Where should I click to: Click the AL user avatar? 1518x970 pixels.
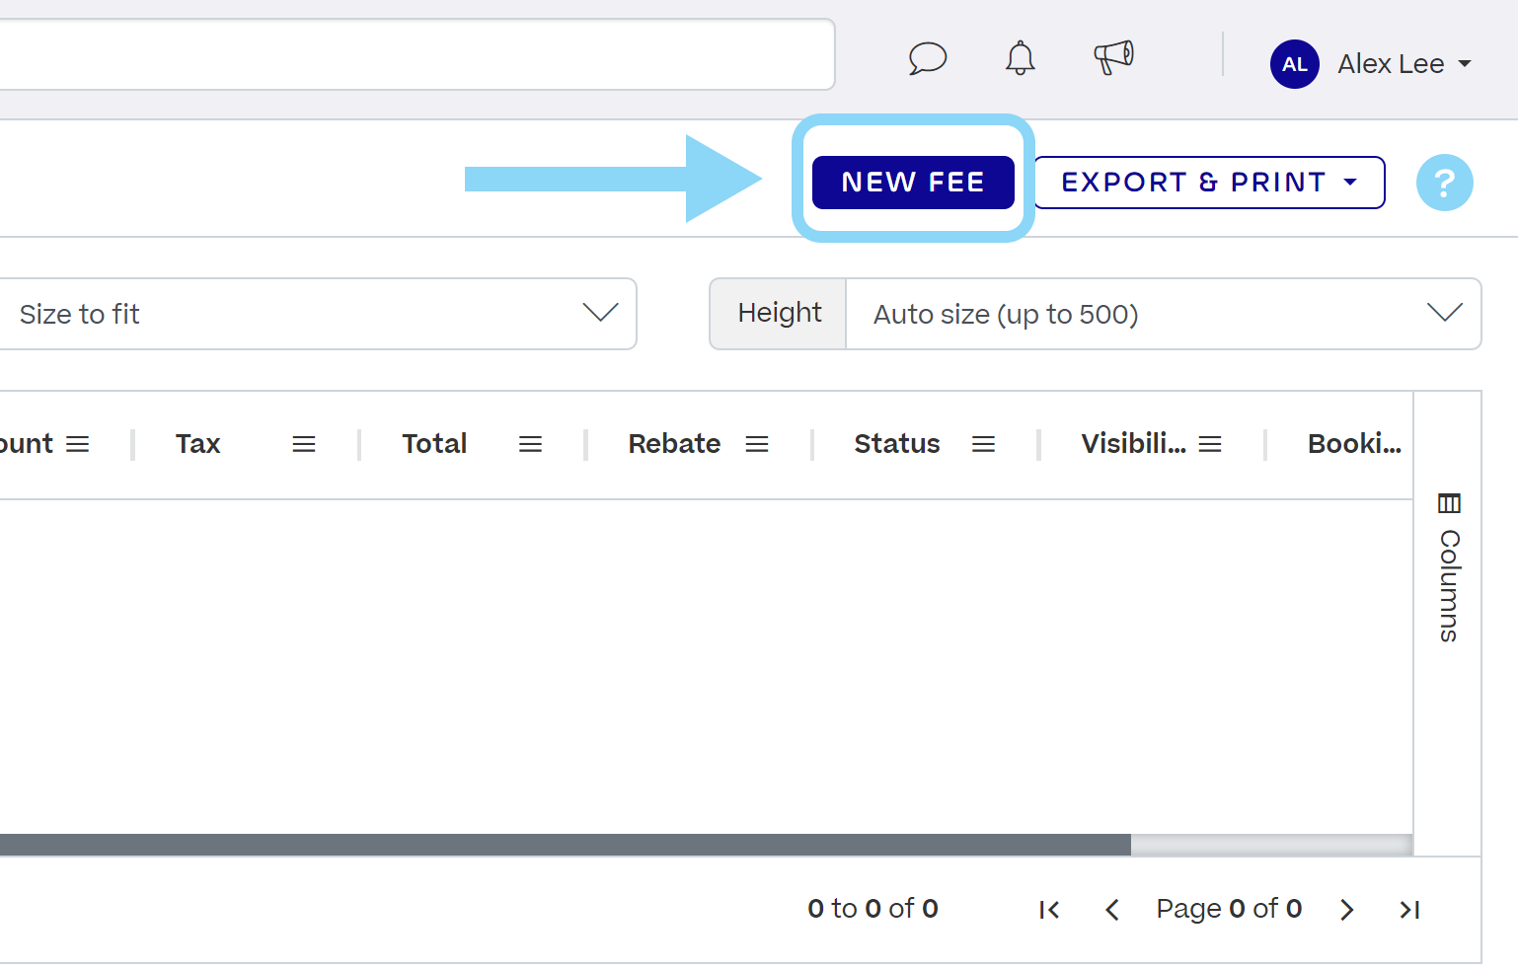pyautogui.click(x=1294, y=64)
